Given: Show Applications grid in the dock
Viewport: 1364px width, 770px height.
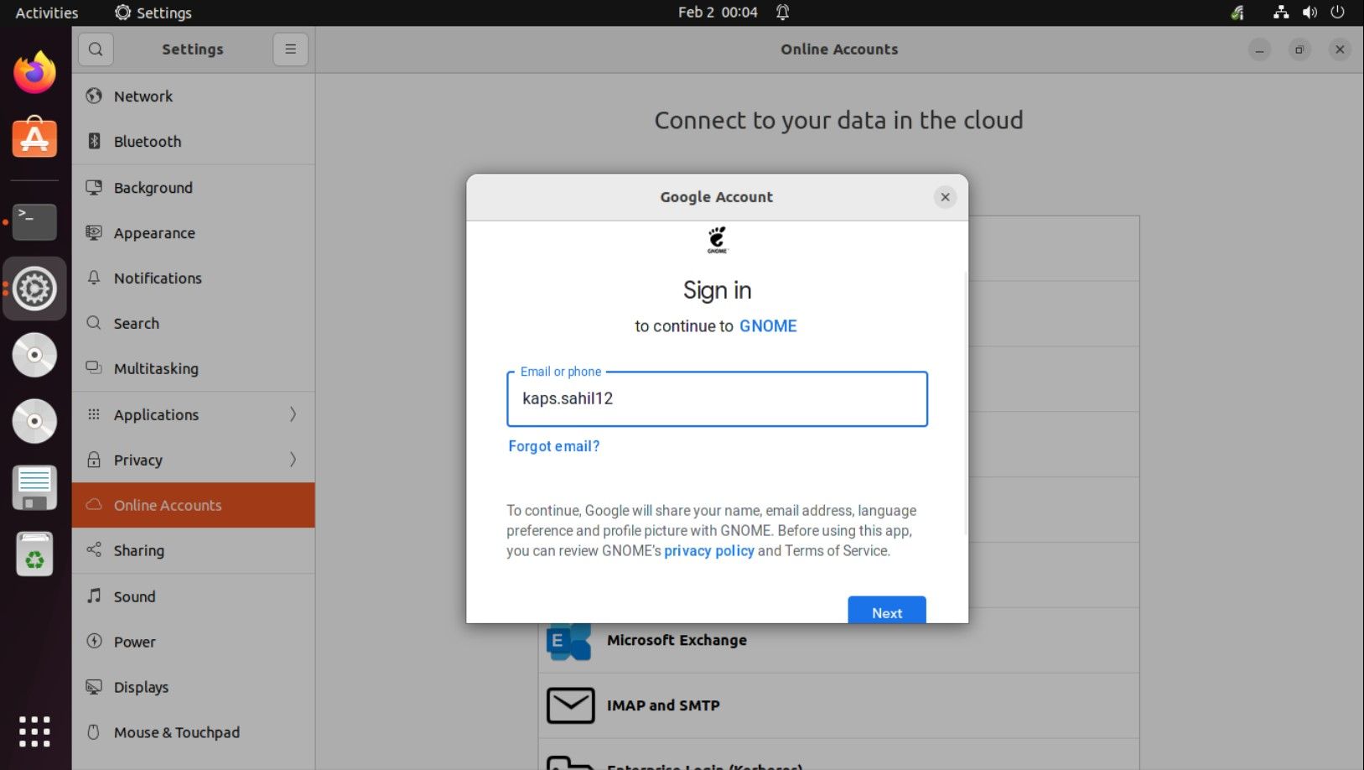Looking at the screenshot, I should (34, 731).
